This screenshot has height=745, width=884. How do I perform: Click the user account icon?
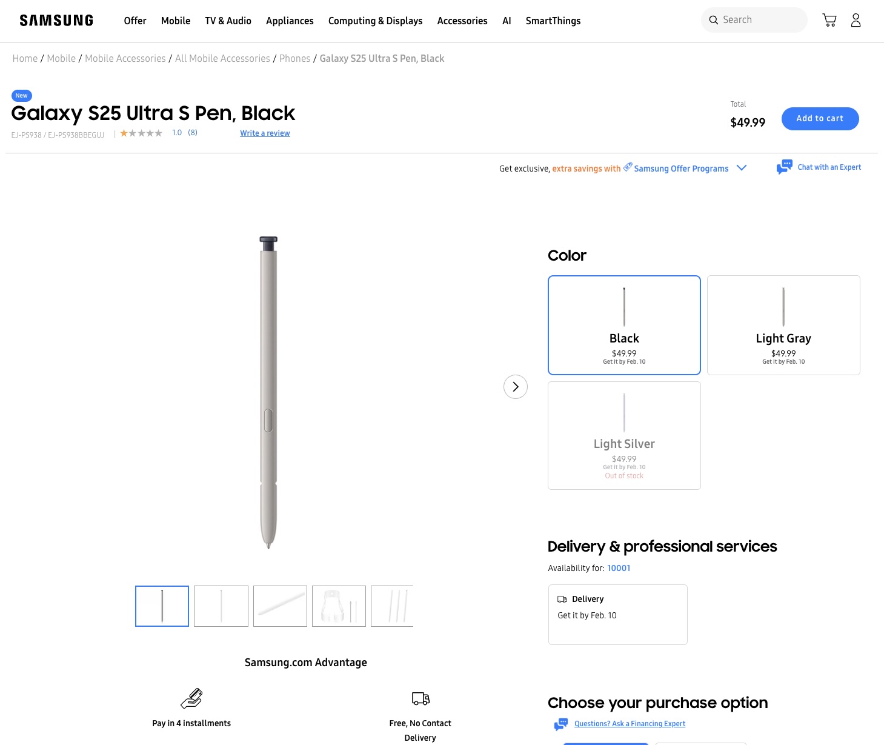[856, 21]
